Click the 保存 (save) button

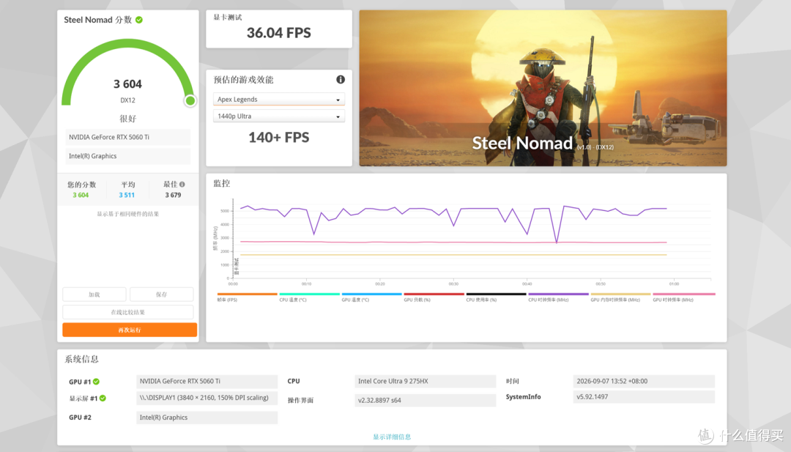coord(161,294)
